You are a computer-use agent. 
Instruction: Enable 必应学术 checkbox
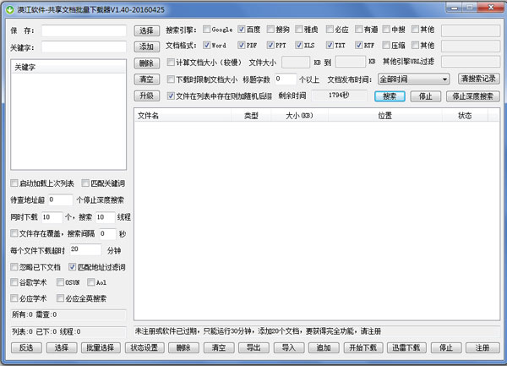(x=14, y=298)
